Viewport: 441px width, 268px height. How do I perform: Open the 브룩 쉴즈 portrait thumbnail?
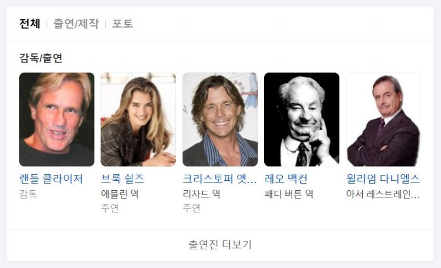[138, 120]
